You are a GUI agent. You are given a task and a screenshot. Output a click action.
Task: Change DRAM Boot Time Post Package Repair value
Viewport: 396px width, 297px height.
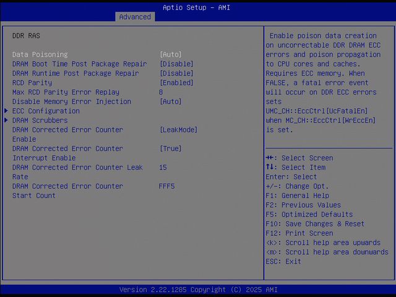176,64
